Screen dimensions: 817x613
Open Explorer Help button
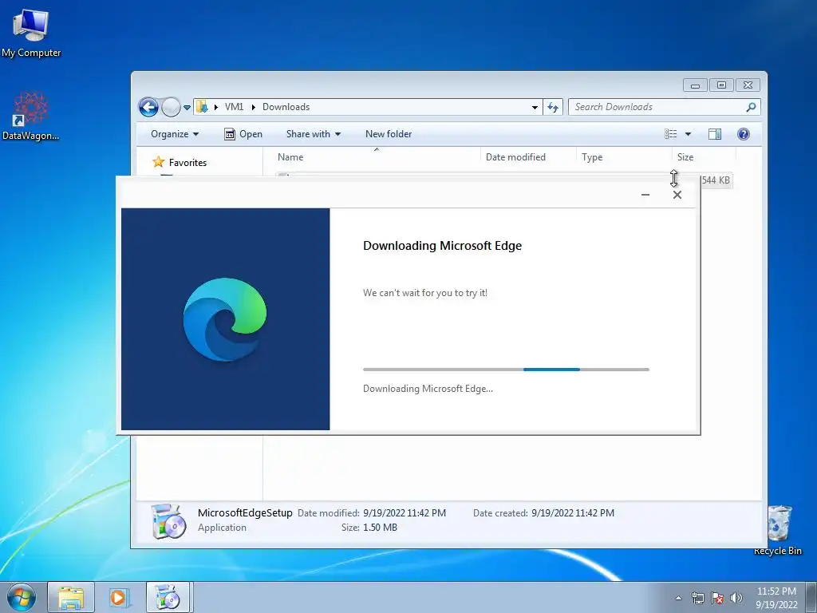(x=744, y=134)
